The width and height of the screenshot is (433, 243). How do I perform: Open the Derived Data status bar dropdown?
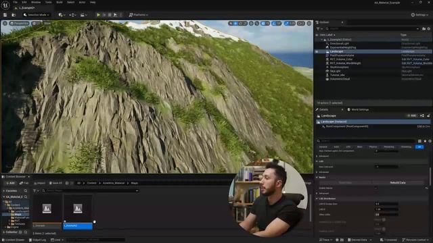pos(359,240)
